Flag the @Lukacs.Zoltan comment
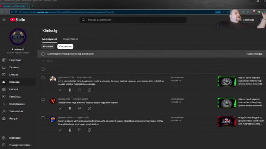This screenshot has width=266, height=149. coord(79,130)
